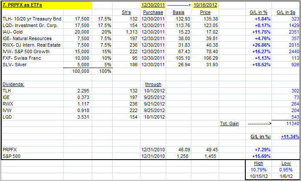The width and height of the screenshot is (301, 181).
Task: Select the 543 dividend dollars for LQD
Action: (x=295, y=117)
